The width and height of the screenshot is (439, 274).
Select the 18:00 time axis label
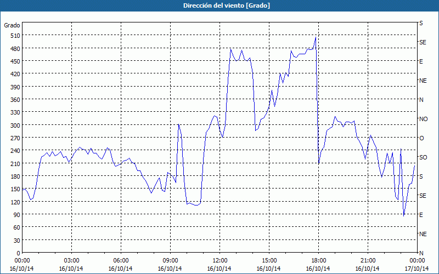click(319, 261)
